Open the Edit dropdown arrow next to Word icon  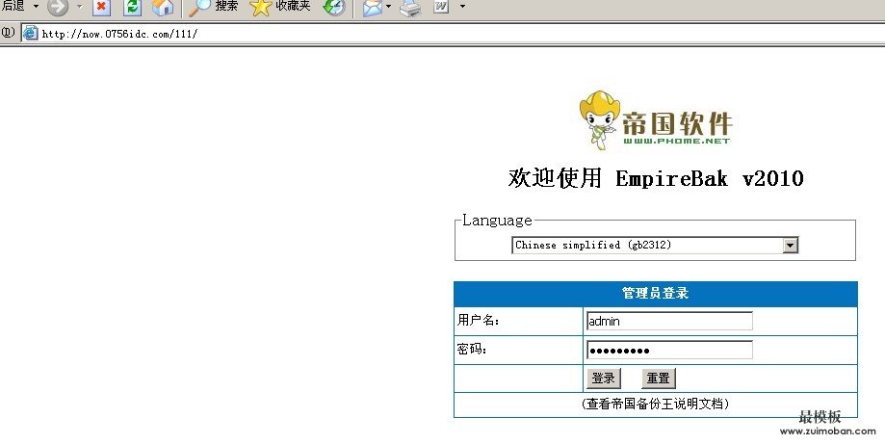click(463, 6)
